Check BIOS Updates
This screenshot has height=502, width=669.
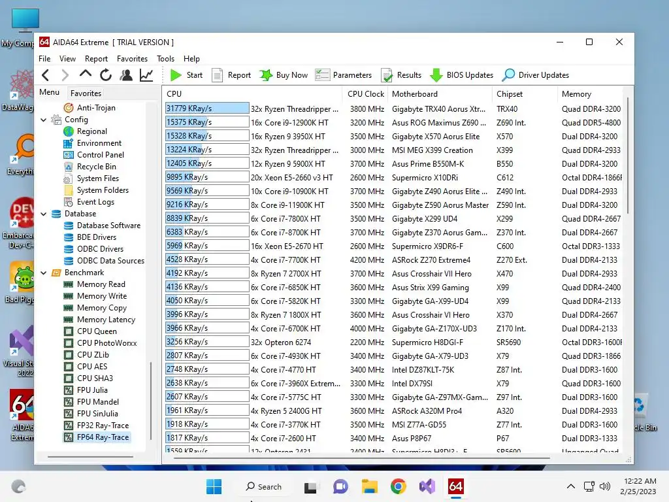[462, 75]
